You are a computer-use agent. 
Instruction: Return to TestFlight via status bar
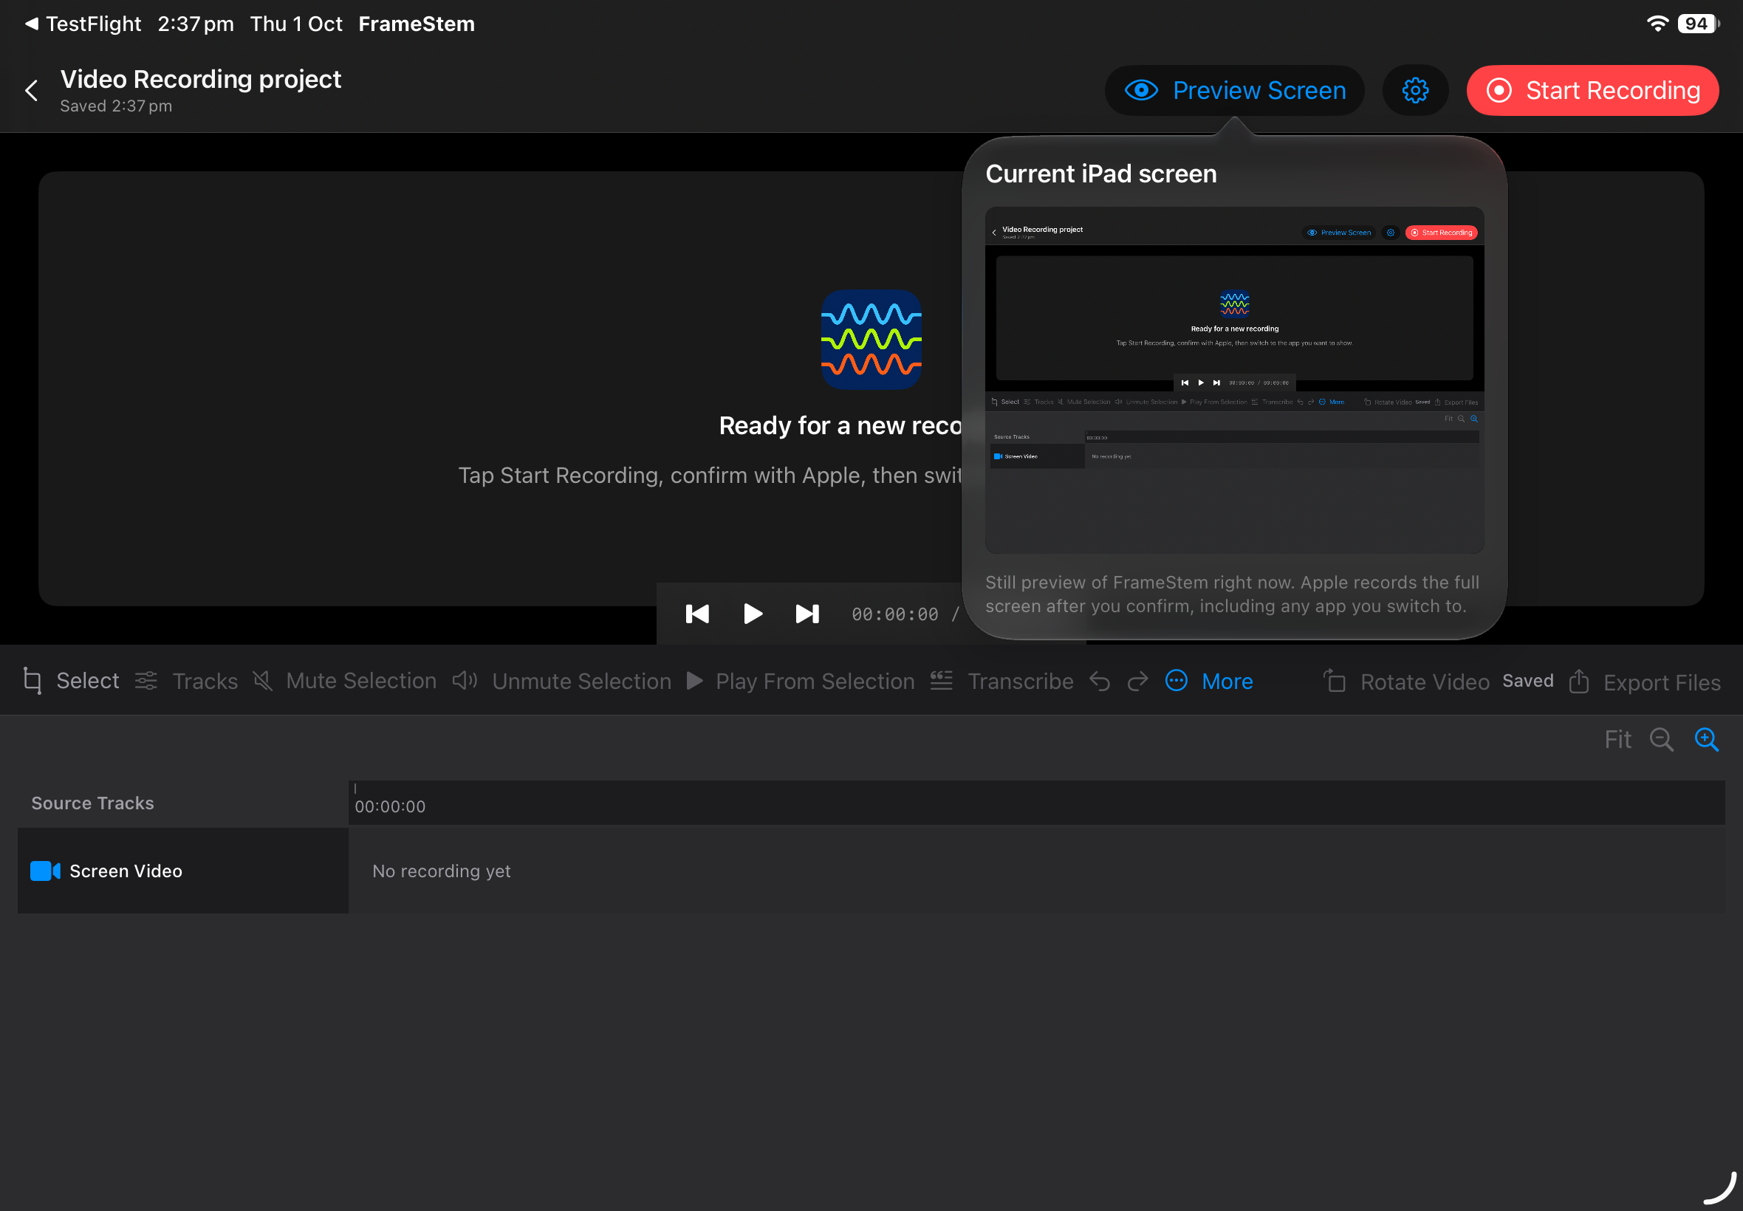[x=83, y=24]
